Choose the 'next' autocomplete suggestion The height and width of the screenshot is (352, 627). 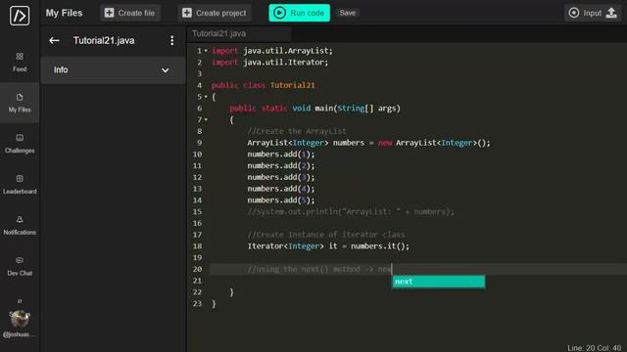(x=439, y=282)
